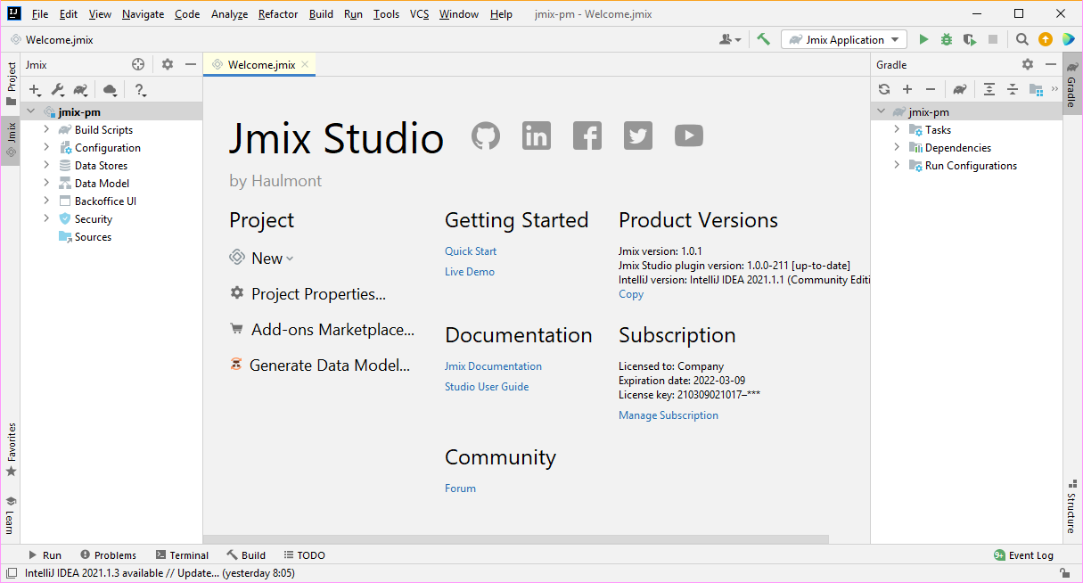1083x583 pixels.
Task: Click the cloud deploy icon in Jmix toolbar
Action: click(110, 90)
